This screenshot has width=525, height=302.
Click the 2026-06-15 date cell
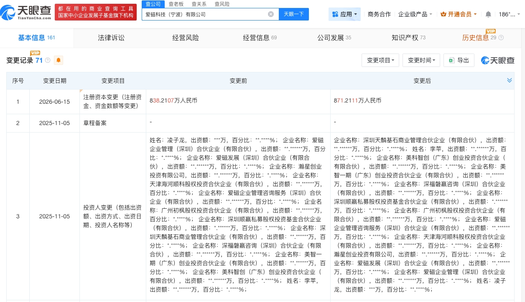coord(55,101)
